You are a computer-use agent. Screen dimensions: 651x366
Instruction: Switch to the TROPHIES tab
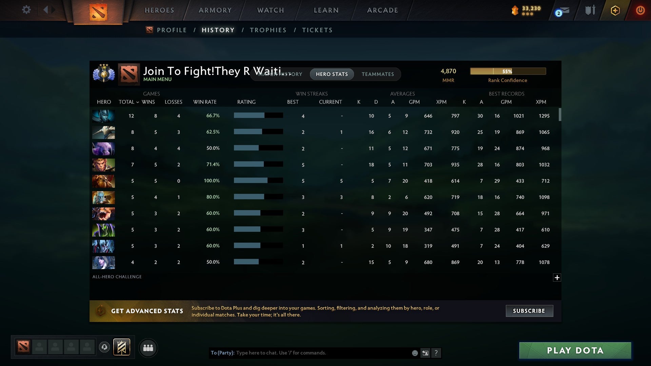(268, 30)
